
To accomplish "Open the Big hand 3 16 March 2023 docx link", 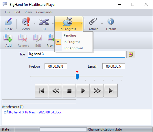I will click(35, 112).
